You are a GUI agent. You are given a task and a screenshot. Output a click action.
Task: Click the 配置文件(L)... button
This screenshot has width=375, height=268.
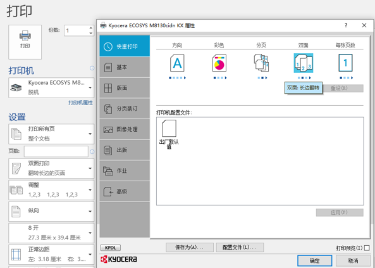pos(240,247)
